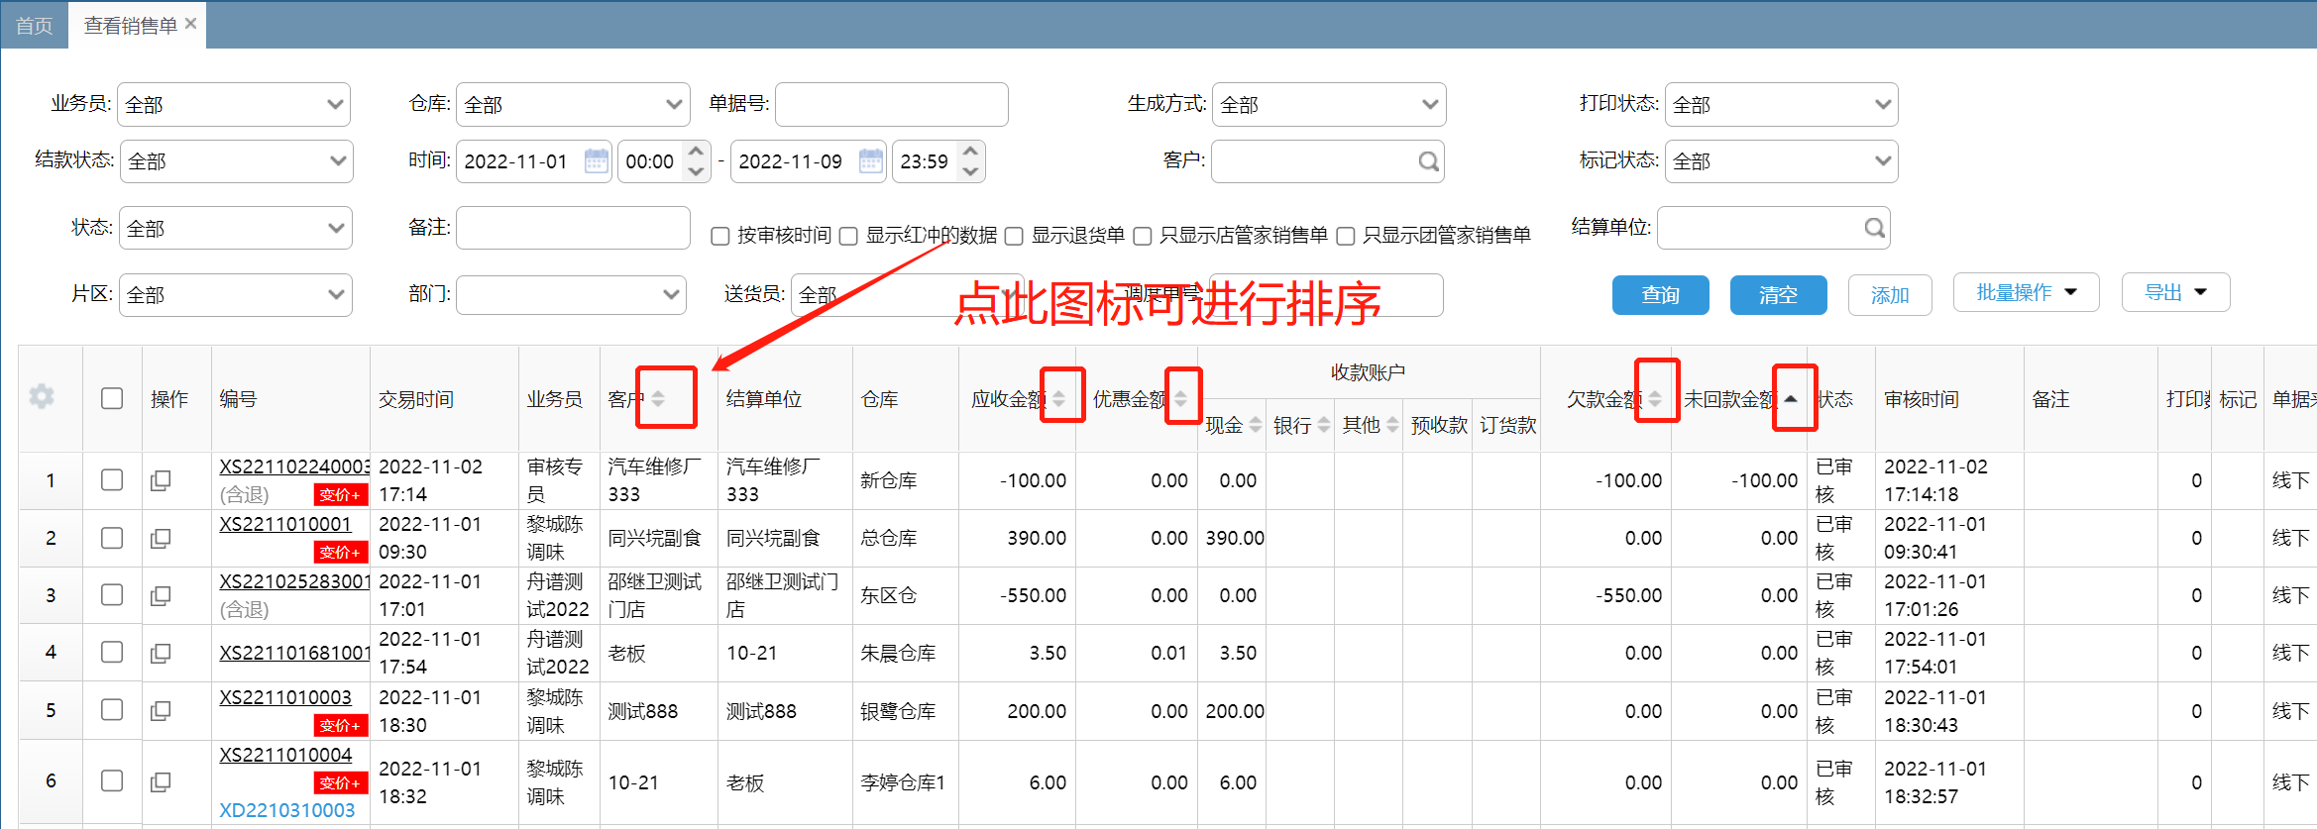This screenshot has height=829, width=2317.
Task: Focus the 单据号 input field
Action: 892,104
